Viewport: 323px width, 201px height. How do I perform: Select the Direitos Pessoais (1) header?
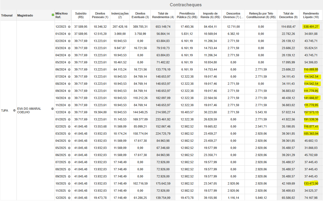click(x=100, y=15)
